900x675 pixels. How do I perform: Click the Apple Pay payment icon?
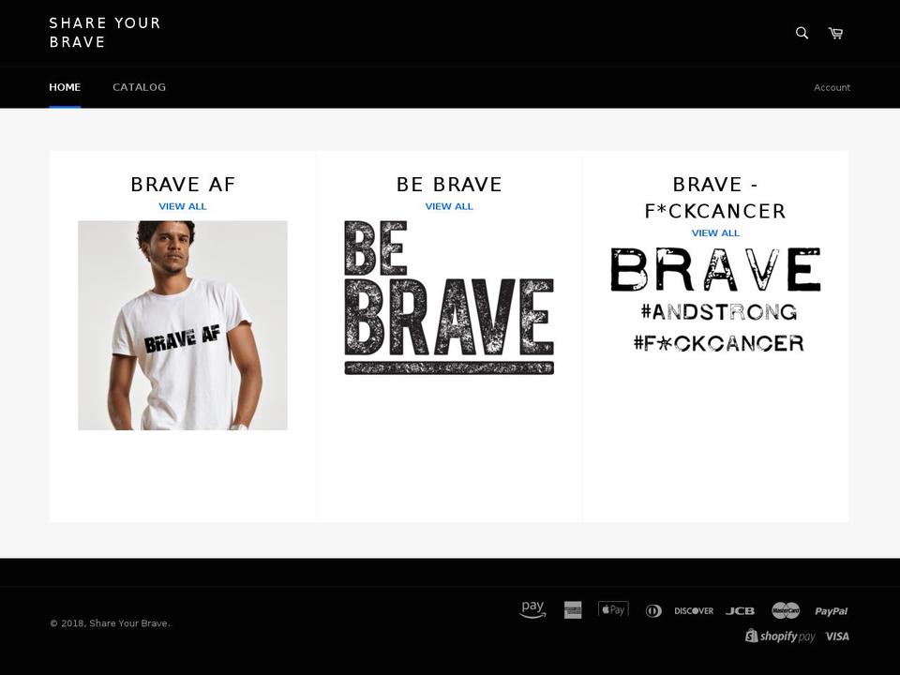pos(613,609)
